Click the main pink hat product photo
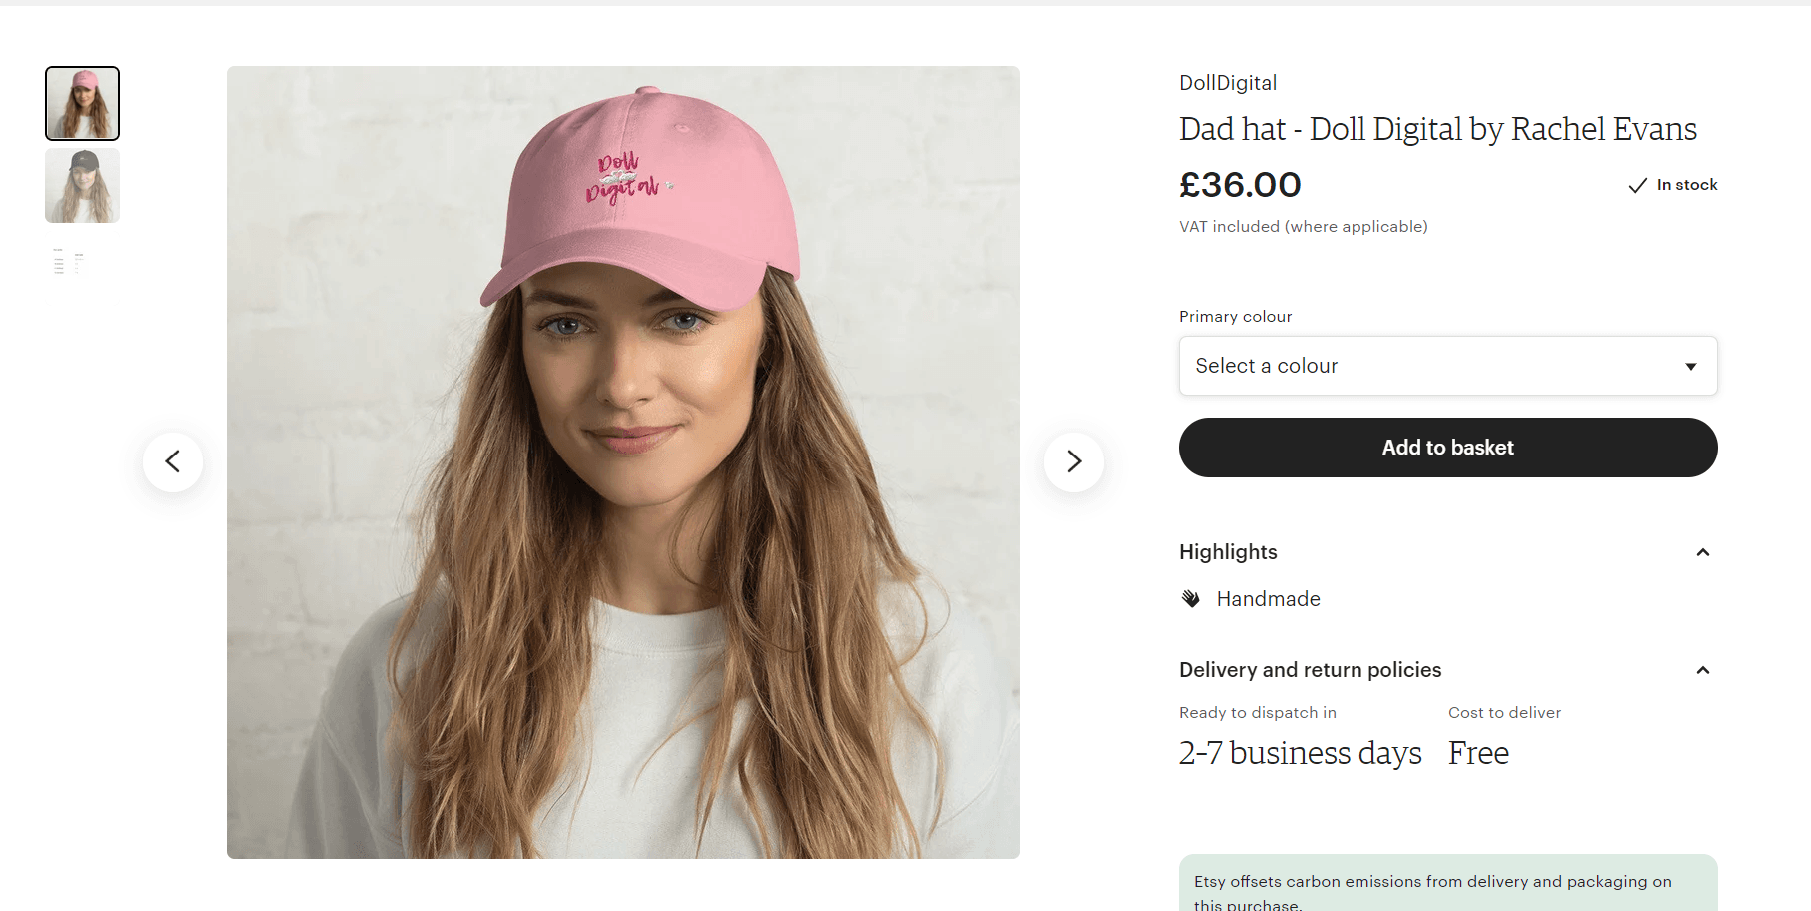The image size is (1811, 911). click(x=623, y=461)
